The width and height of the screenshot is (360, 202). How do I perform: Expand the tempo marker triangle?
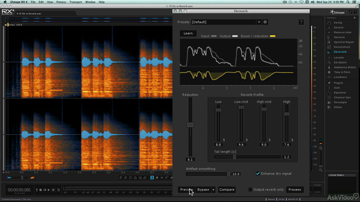pos(6,25)
